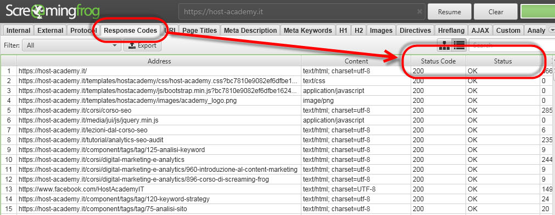Select the 75-analisi-sito address row

[159, 209]
